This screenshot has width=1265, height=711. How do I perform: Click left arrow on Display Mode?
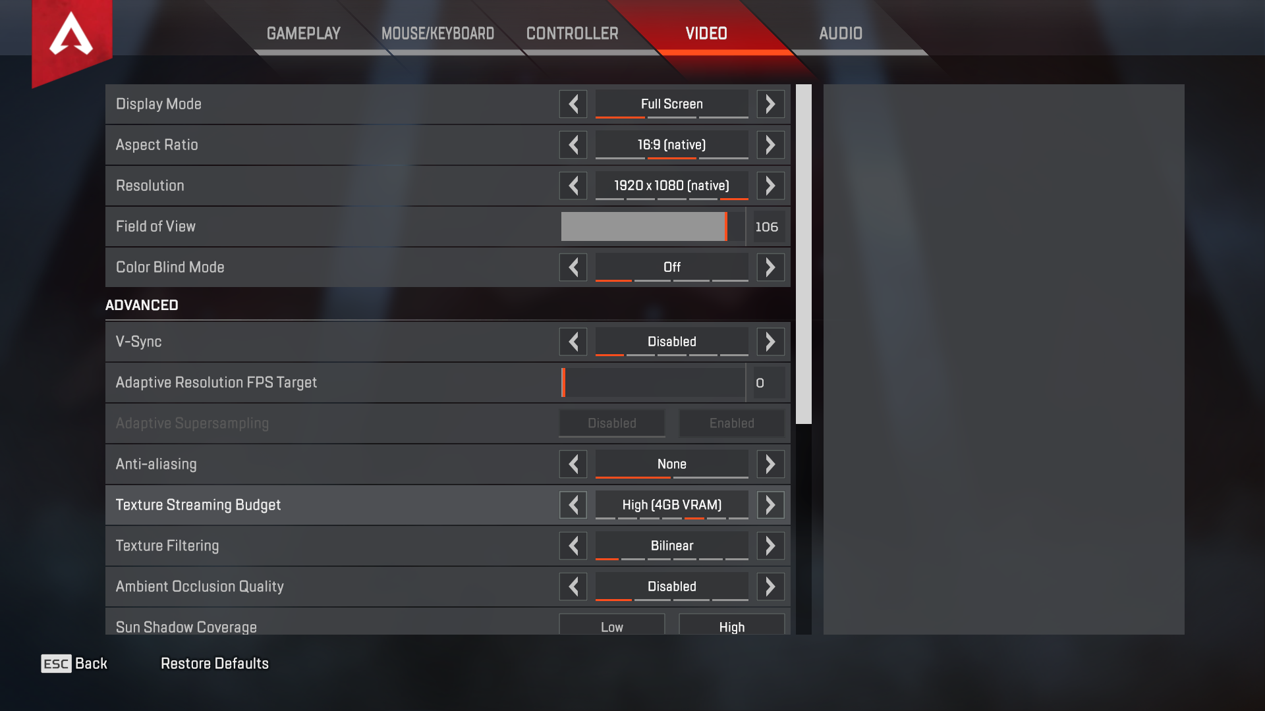[x=573, y=103]
